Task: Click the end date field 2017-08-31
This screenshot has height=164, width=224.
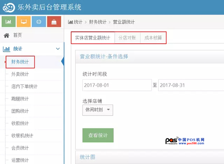Action: tap(191, 85)
